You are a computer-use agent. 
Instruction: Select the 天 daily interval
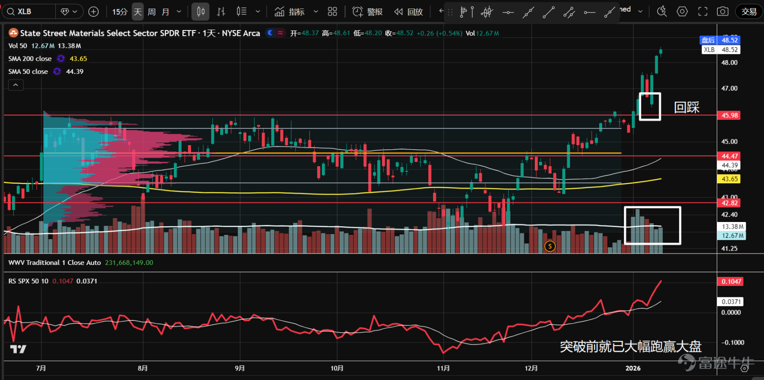[138, 11]
